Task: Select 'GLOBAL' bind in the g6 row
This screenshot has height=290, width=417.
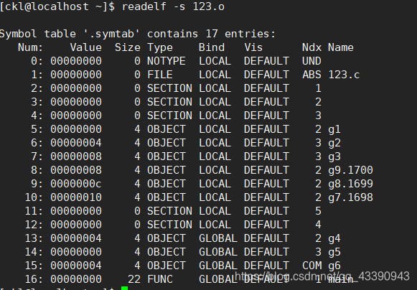Action: (217, 266)
